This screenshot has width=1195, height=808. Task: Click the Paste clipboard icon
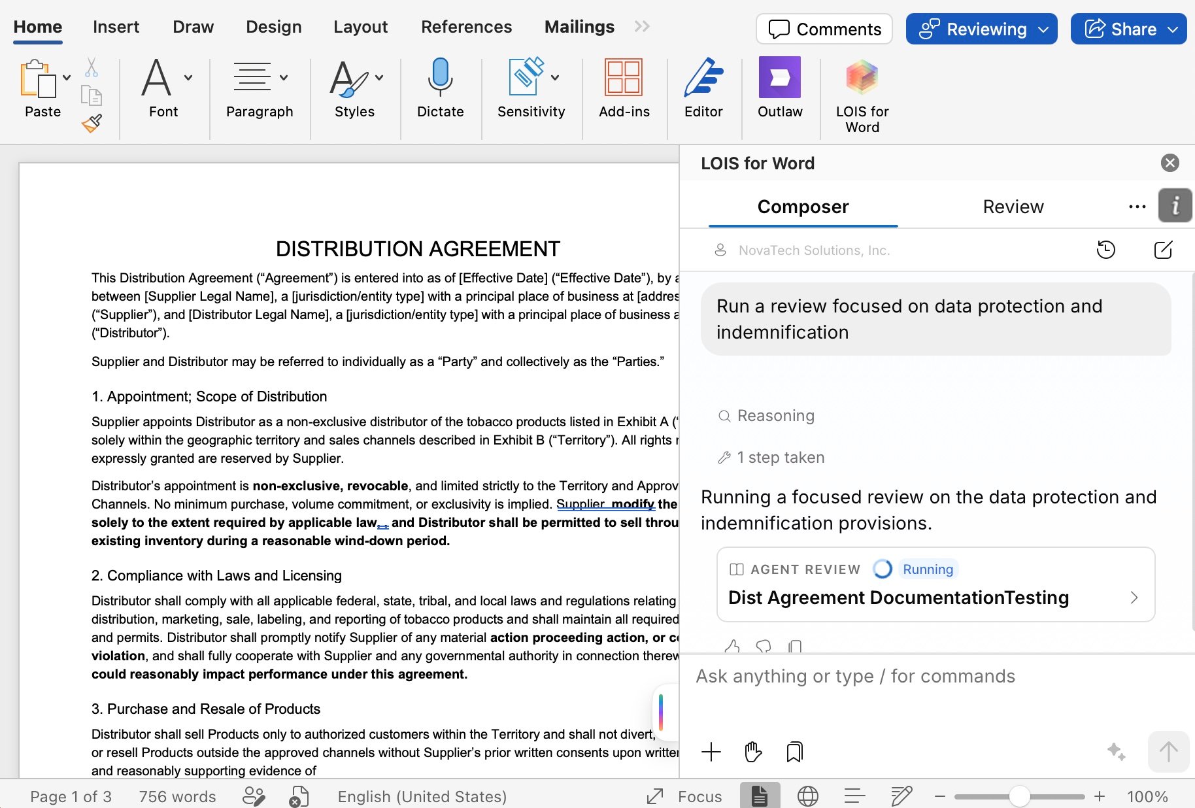pos(38,78)
